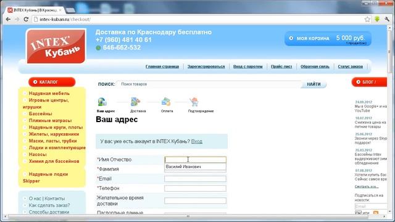The width and height of the screenshot is (395, 222).
Task: Open Зарегистрироваться link
Action: (206, 67)
